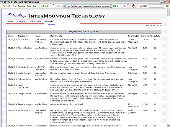The width and height of the screenshot is (170, 127).
Task: Click the length value 32.88
Action: pyautogui.click(x=145, y=104)
